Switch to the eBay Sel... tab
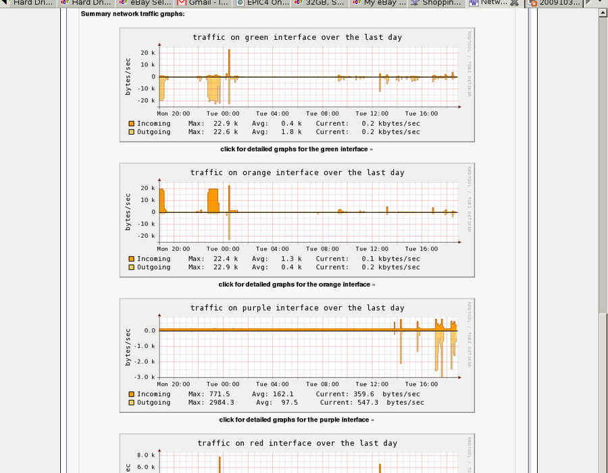The width and height of the screenshot is (608, 473). (145, 3)
